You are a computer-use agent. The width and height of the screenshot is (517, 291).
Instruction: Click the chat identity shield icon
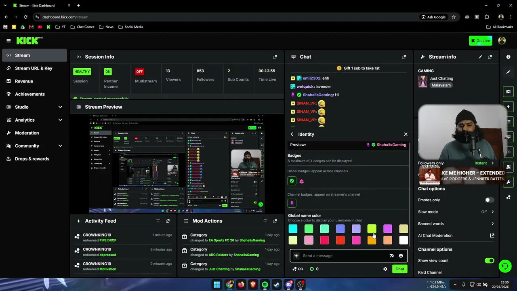(296, 256)
